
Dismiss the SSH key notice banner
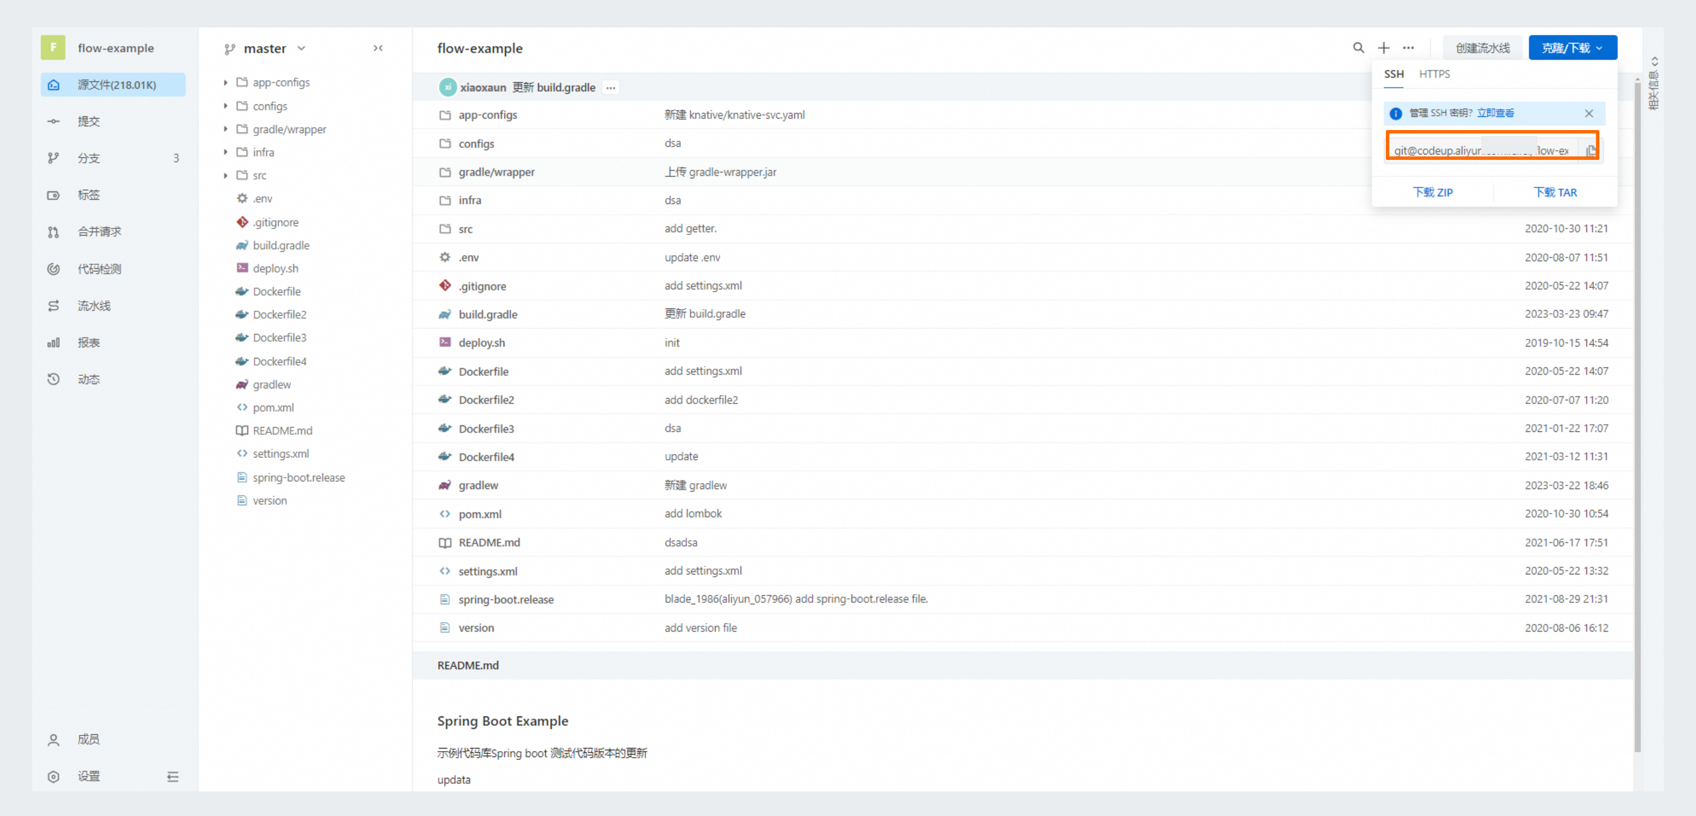(1588, 113)
